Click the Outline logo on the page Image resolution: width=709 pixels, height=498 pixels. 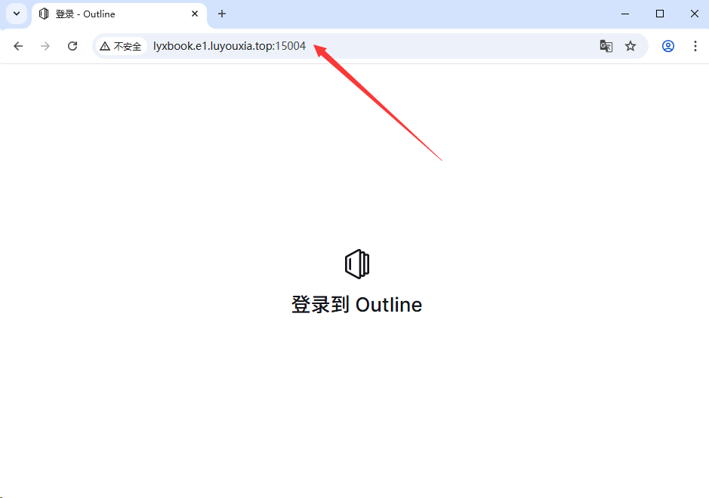click(x=356, y=264)
